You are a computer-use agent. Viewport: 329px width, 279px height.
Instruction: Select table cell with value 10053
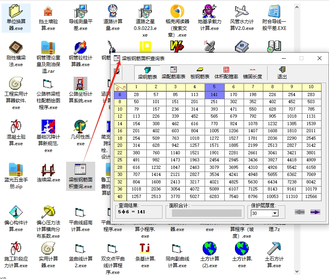point(273,196)
